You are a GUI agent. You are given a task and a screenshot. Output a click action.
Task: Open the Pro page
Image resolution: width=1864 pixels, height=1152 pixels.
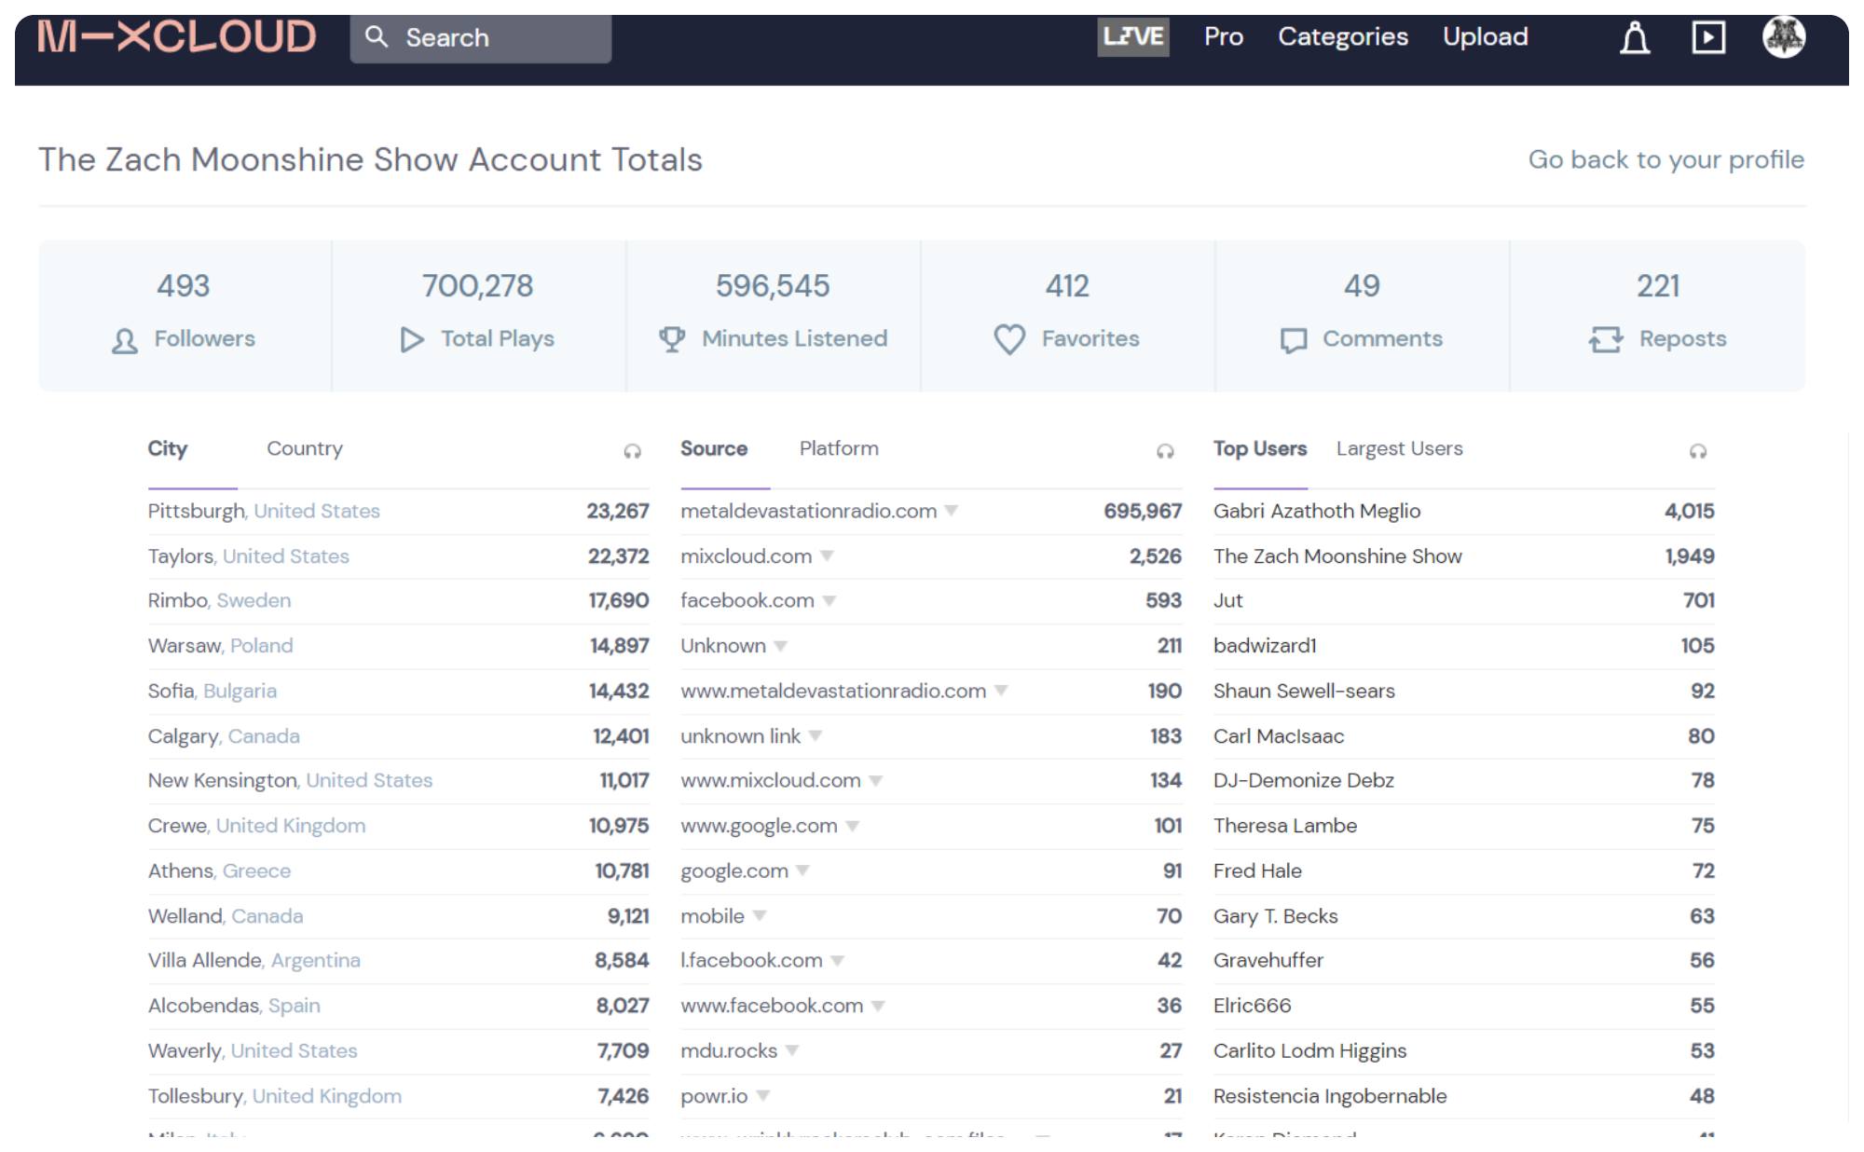pos(1224,36)
